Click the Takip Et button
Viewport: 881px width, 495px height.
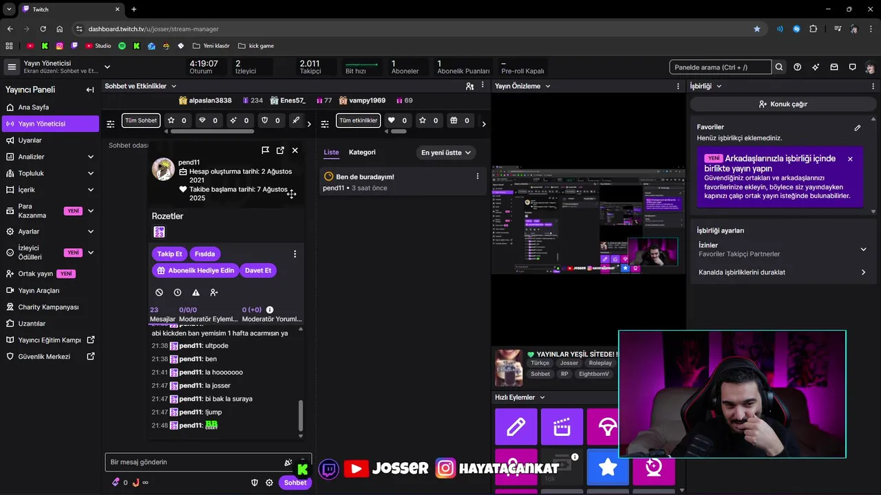[x=169, y=254]
